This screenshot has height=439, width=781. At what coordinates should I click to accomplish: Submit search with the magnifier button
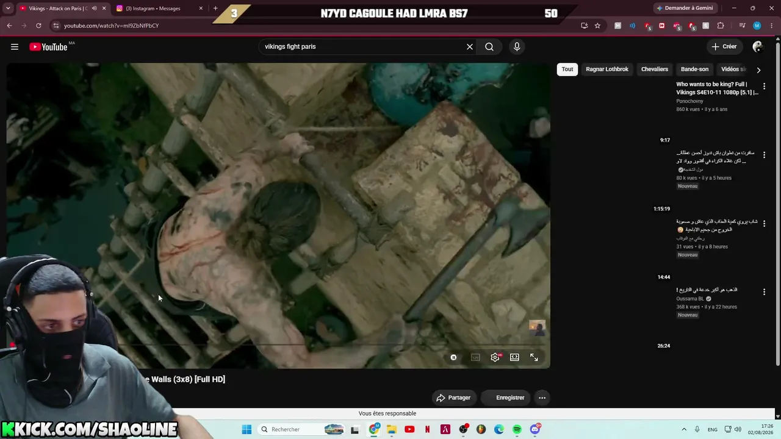point(489,47)
